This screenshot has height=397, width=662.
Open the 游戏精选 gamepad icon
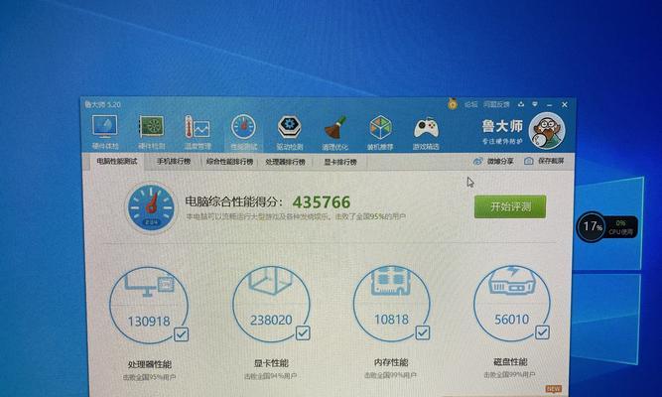(426, 128)
